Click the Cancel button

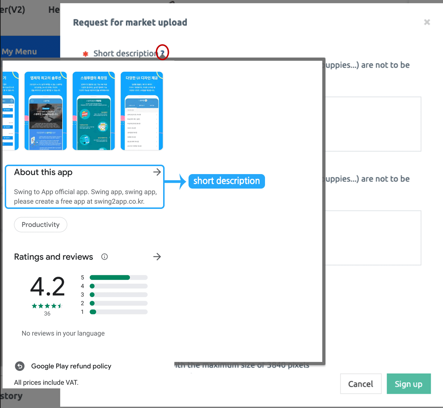[x=360, y=383]
